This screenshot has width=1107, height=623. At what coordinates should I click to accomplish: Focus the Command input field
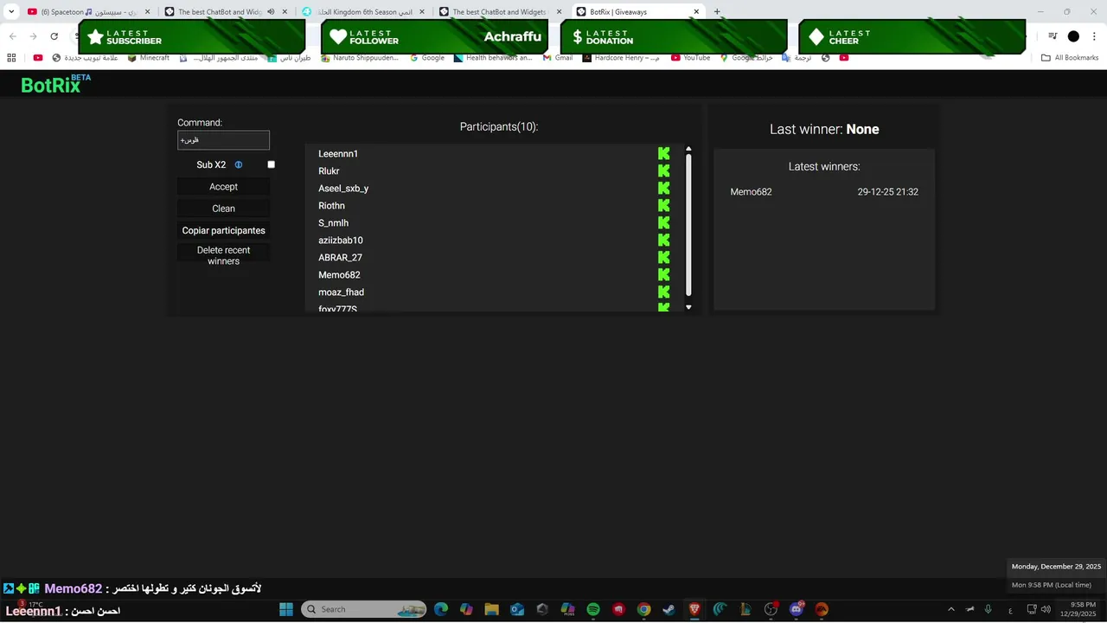click(x=223, y=140)
